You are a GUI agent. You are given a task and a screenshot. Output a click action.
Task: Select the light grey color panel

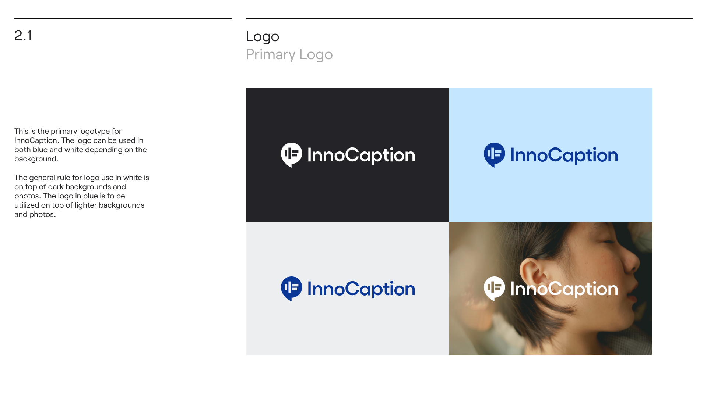(348, 289)
